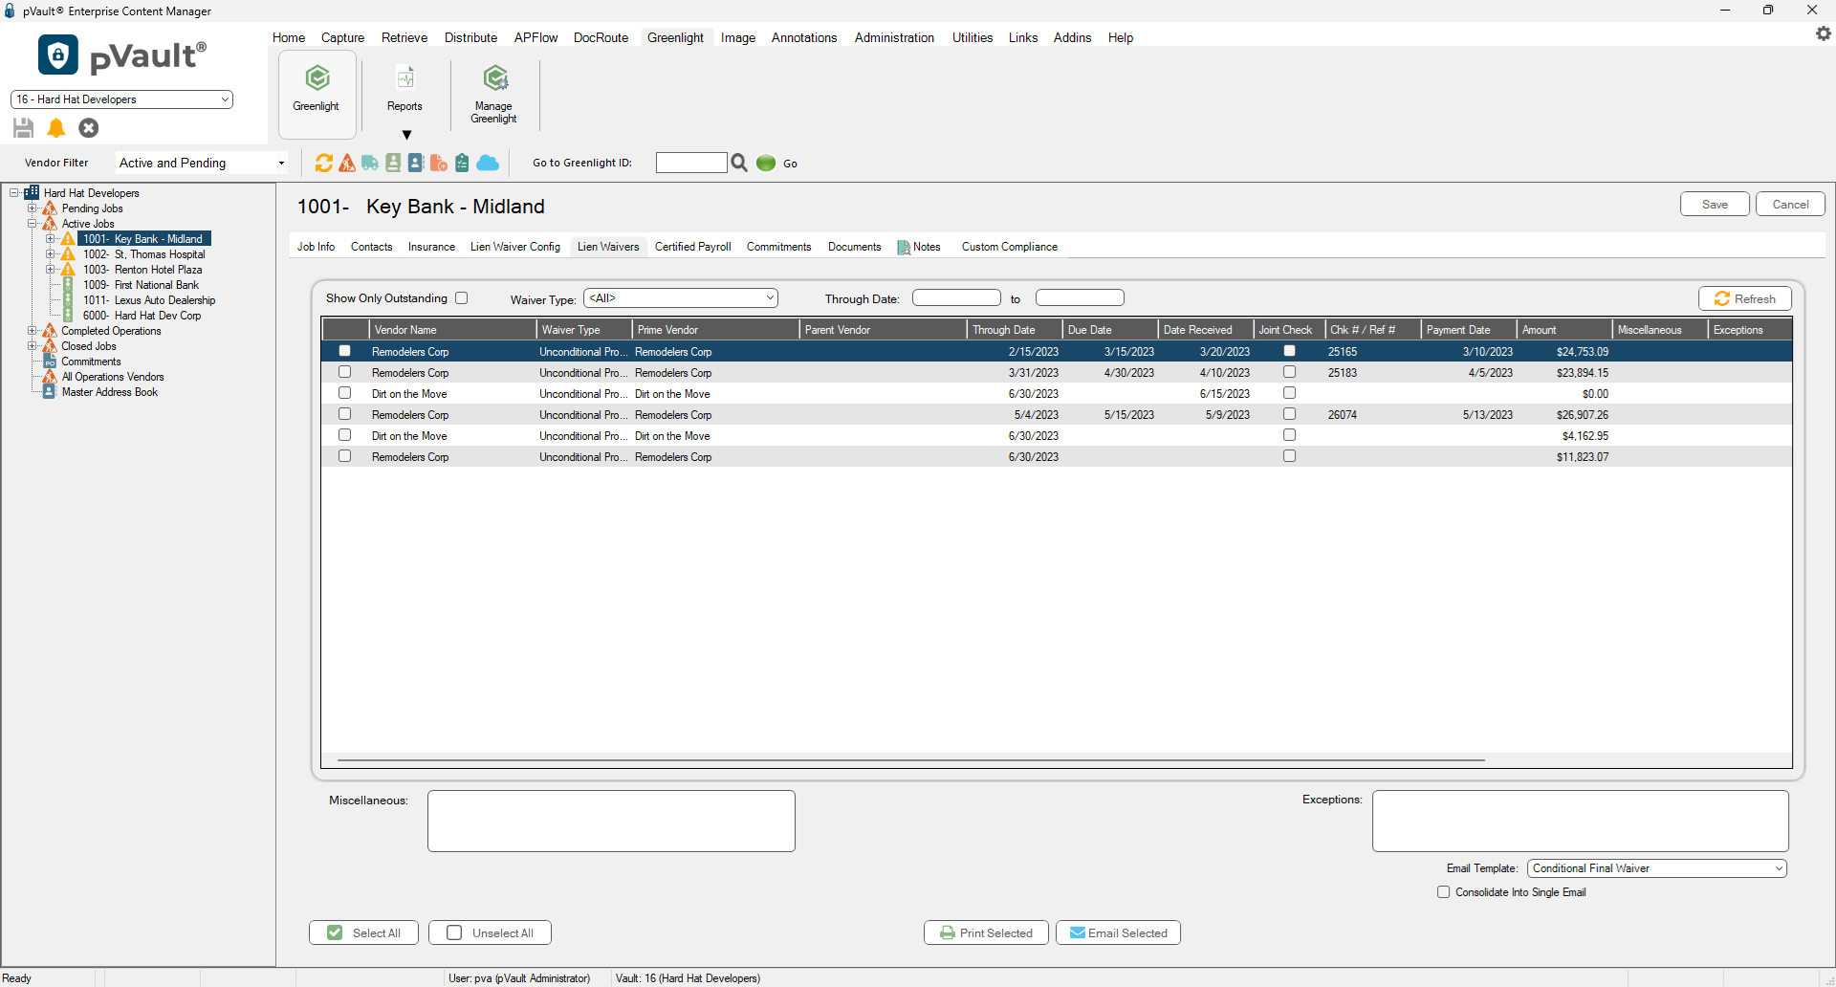This screenshot has width=1836, height=987.
Task: Click the Hard Hat Developers building icon
Action: pos(32,192)
